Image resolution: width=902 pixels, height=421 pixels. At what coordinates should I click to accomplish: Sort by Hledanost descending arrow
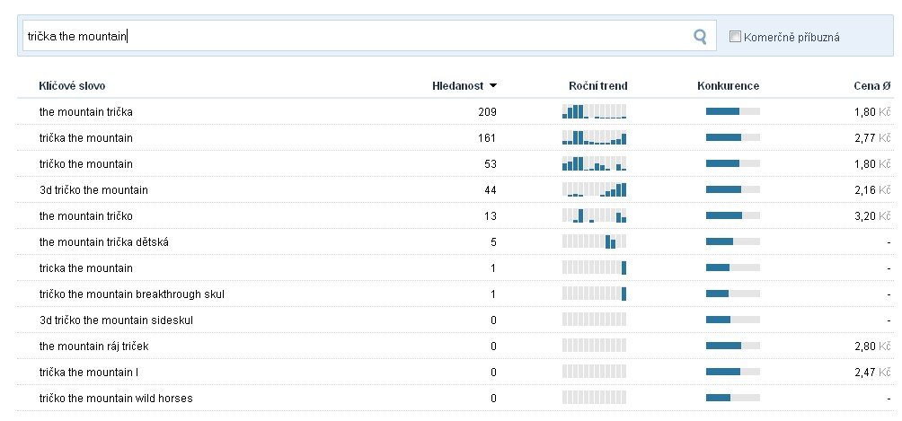coord(493,86)
